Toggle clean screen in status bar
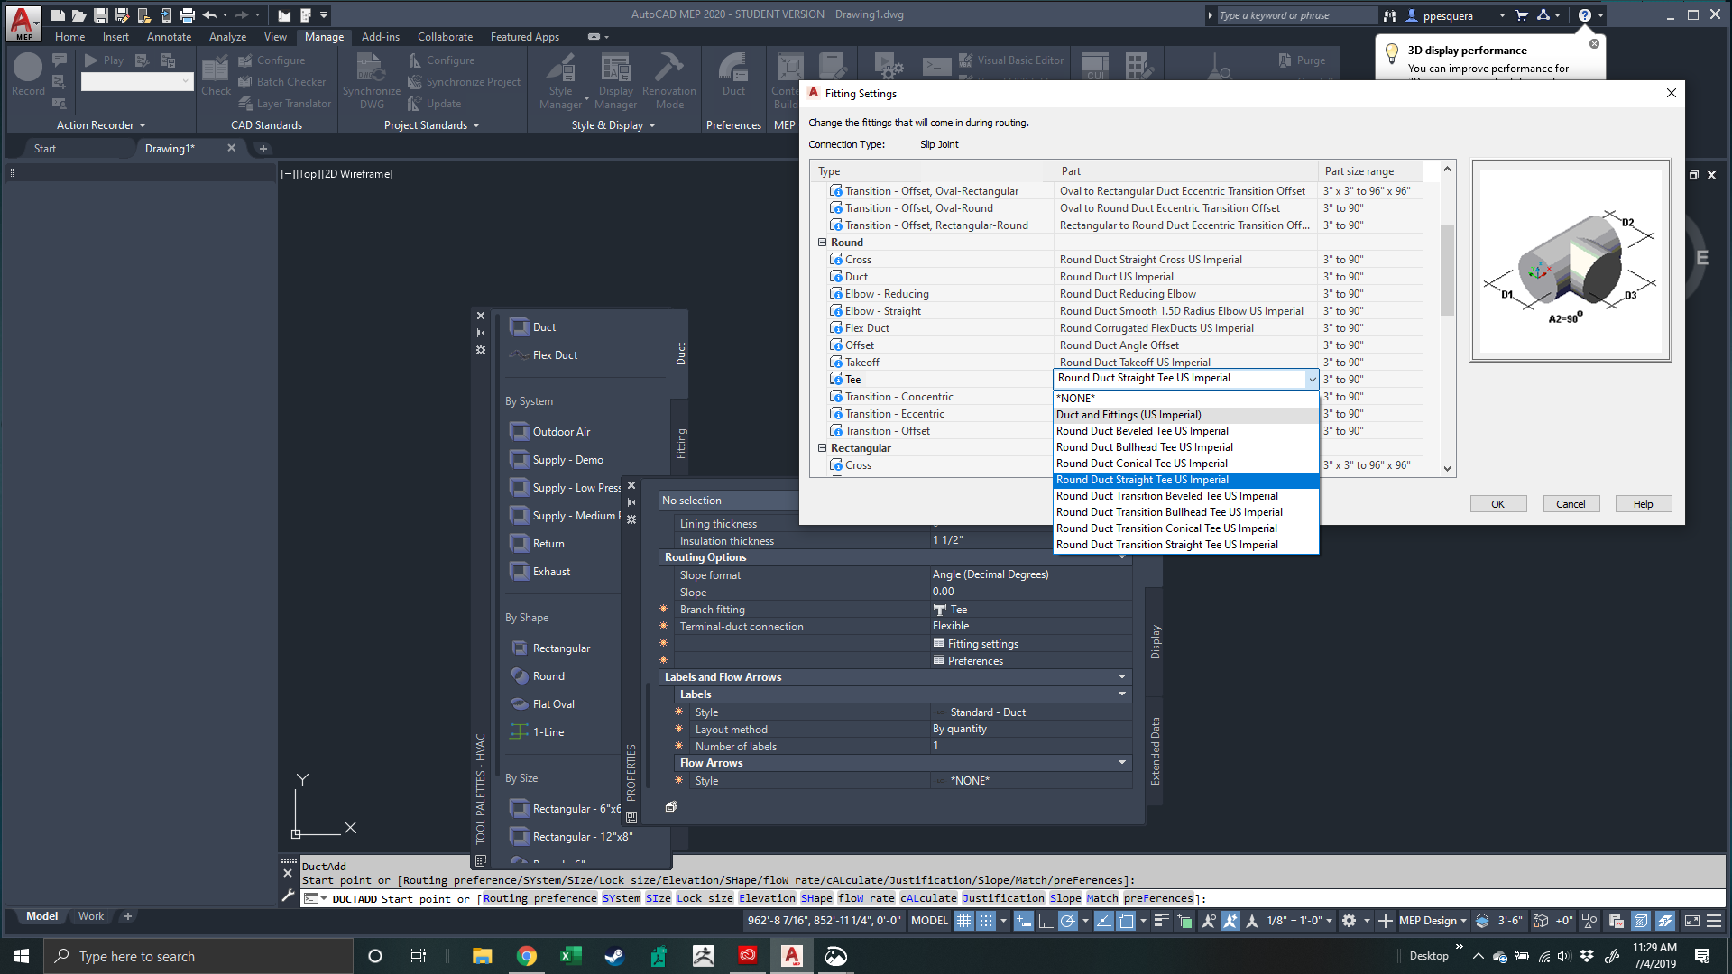Image resolution: width=1732 pixels, height=974 pixels. pyautogui.click(x=1692, y=921)
